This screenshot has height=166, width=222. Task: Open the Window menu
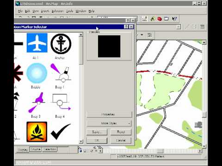81,11
